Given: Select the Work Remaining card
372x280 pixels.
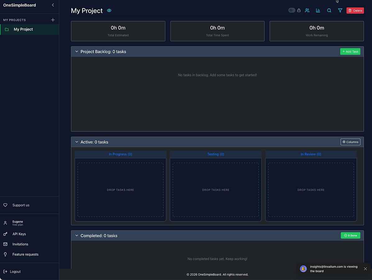Looking at the screenshot, I should pyautogui.click(x=317, y=31).
